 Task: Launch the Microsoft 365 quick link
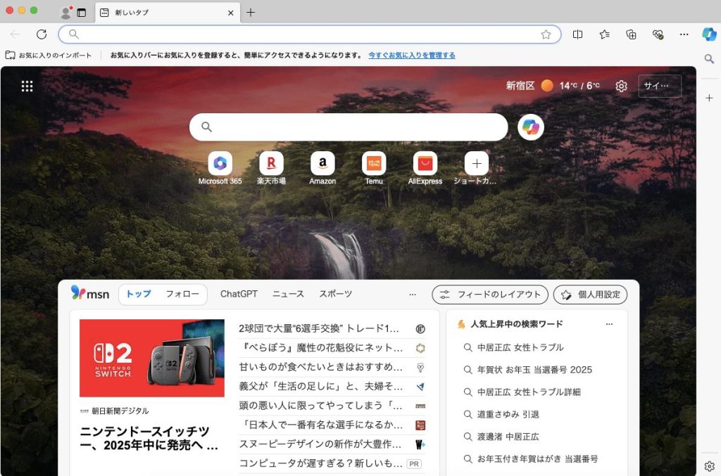[219, 163]
